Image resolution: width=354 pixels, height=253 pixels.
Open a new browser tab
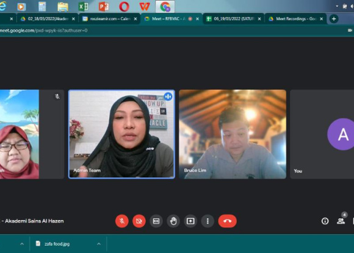click(x=334, y=19)
